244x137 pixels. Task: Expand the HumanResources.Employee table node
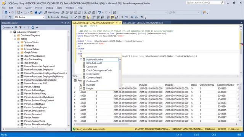[18, 70]
